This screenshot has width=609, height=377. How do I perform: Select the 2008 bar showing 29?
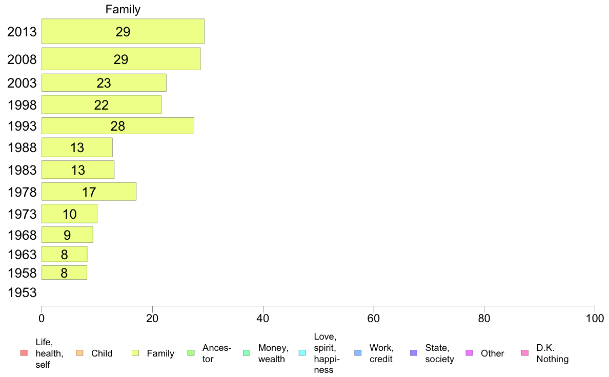[x=121, y=59]
